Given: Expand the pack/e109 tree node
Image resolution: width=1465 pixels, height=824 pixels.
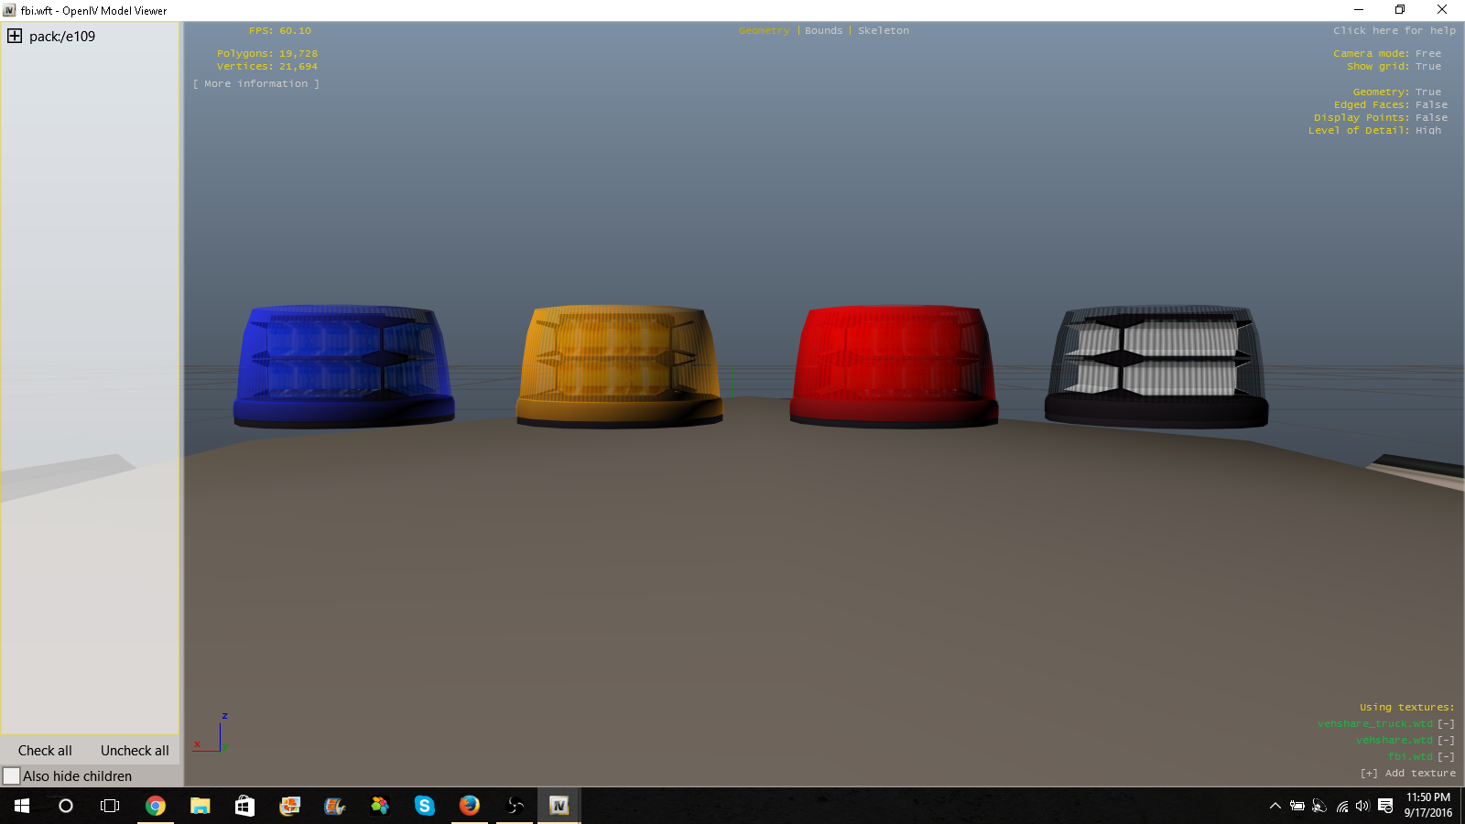Looking at the screenshot, I should 15,37.
